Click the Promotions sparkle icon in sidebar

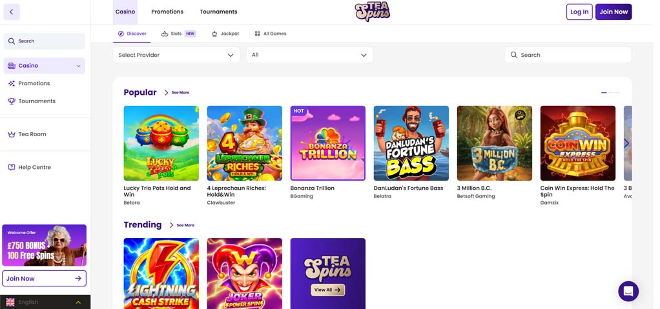point(12,84)
